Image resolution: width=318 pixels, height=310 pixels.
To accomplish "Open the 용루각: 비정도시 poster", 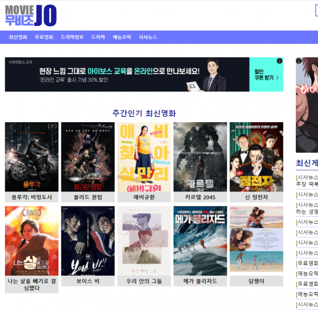I will [32, 157].
